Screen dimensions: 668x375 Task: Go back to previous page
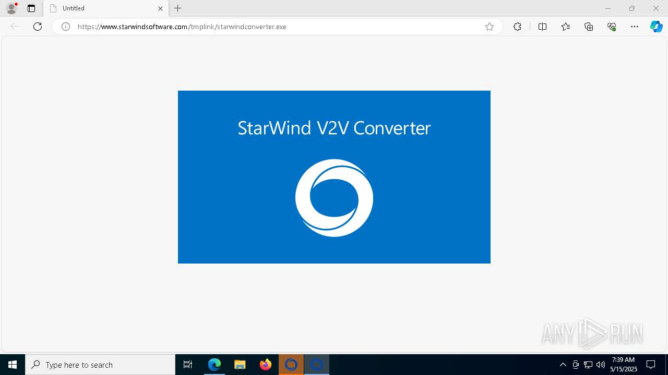[15, 27]
